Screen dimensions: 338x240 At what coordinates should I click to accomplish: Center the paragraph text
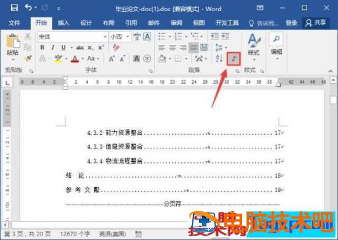[x=172, y=47]
